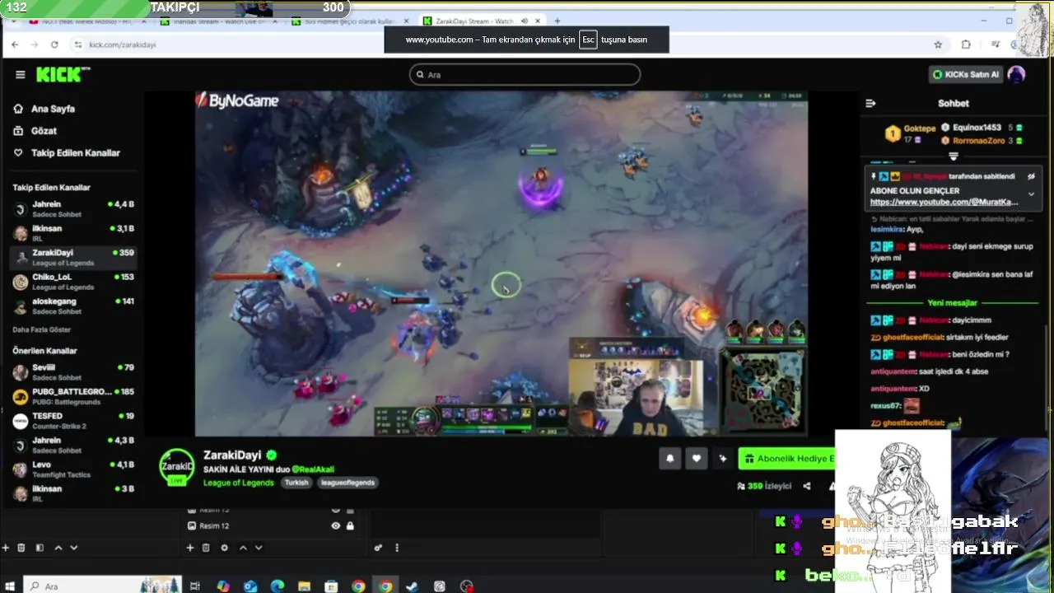Toggle Resim 12 visibility eye
1054x593 pixels.
click(x=335, y=526)
